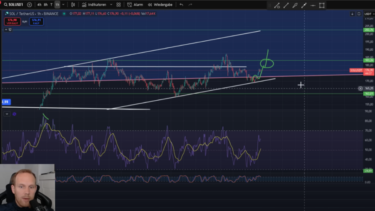Click the redo arrow in toolbar

[x=190, y=5]
